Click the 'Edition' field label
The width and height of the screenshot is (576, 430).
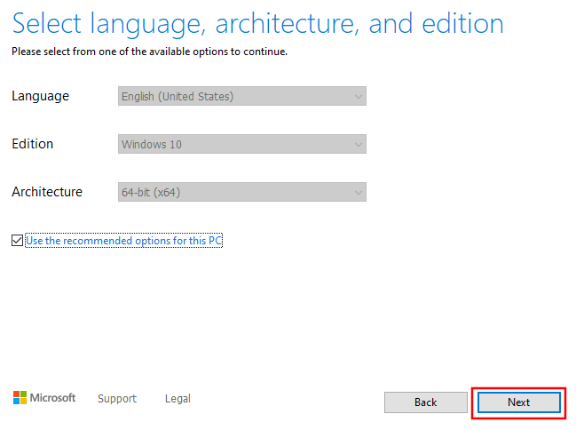pyautogui.click(x=32, y=144)
